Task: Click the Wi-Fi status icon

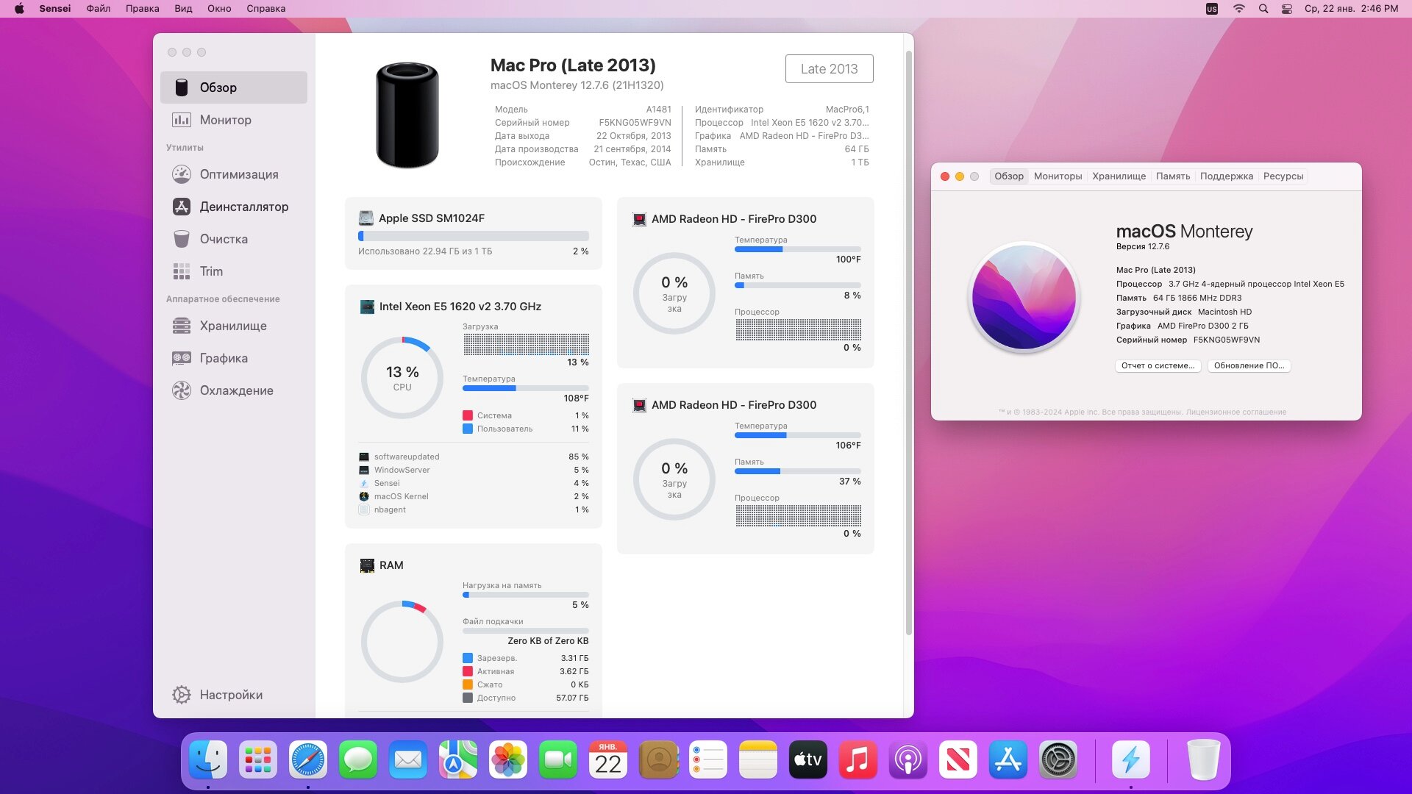Action: [x=1238, y=9]
